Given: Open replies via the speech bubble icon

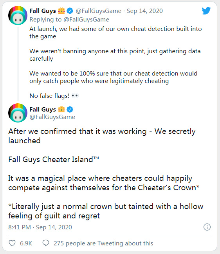Looking at the screenshot, I should click(x=46, y=243).
